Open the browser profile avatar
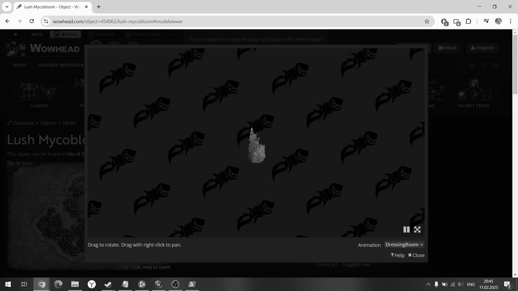The height and width of the screenshot is (291, 518). [498, 21]
